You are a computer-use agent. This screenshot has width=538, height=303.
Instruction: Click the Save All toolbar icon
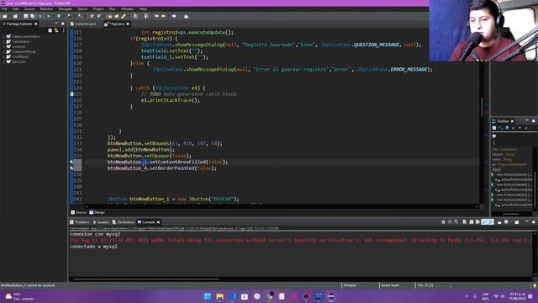click(x=32, y=16)
